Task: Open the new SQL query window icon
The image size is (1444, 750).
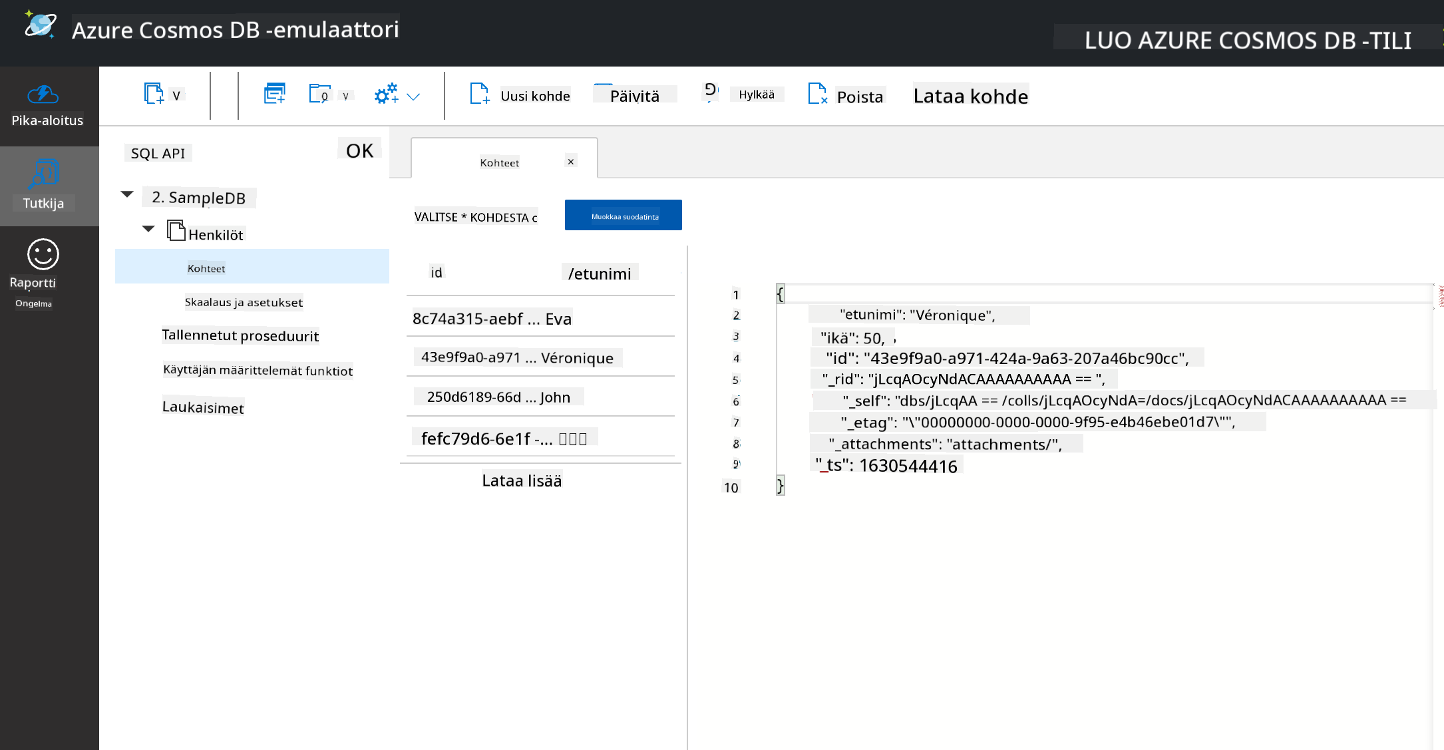Action: [x=274, y=94]
